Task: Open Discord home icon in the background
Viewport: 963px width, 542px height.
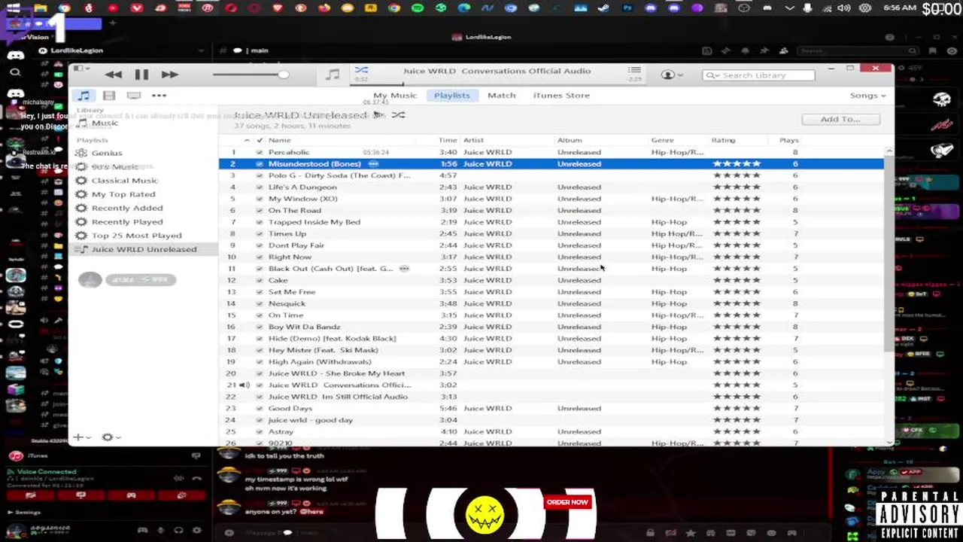Action: [15, 55]
